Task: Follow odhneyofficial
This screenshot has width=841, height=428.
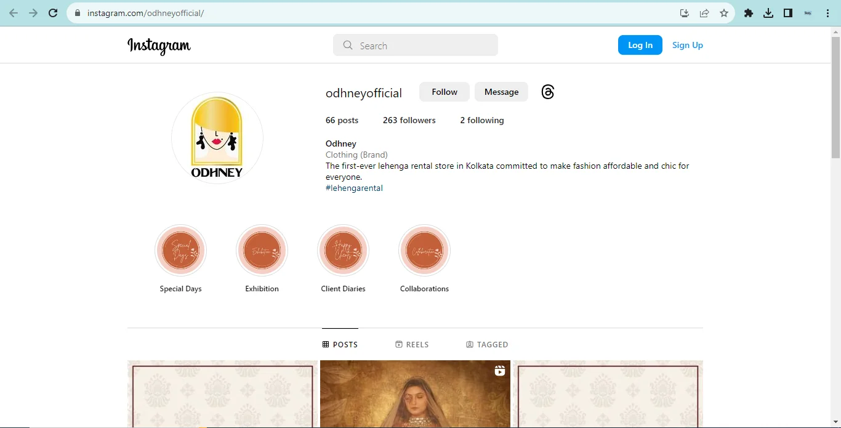Action: pos(445,92)
